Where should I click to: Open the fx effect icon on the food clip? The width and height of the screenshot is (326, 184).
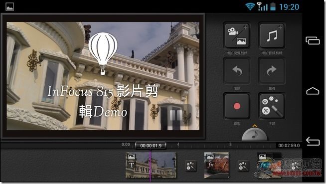(210, 165)
